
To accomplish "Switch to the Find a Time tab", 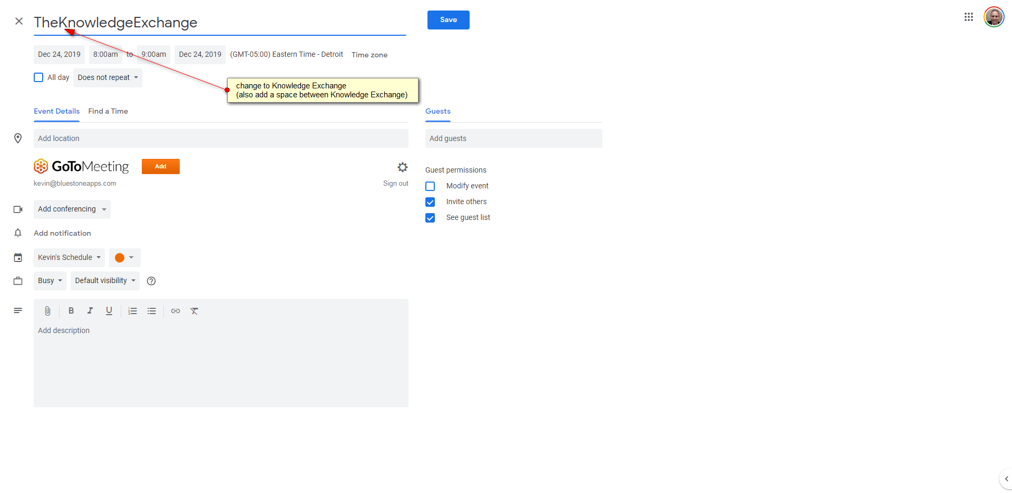I will click(108, 112).
